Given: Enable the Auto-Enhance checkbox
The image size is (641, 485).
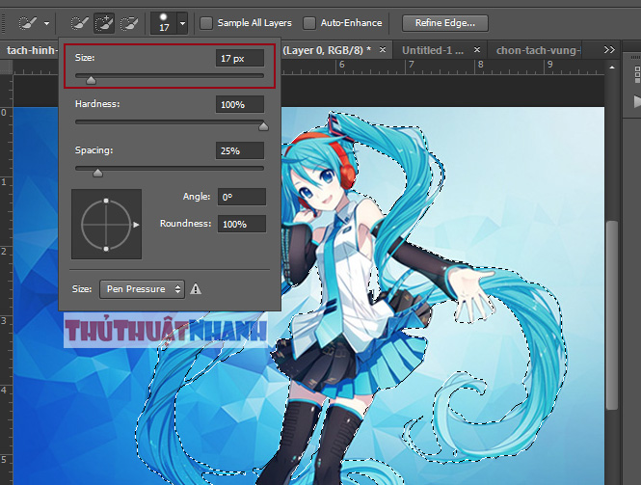Looking at the screenshot, I should tap(309, 23).
